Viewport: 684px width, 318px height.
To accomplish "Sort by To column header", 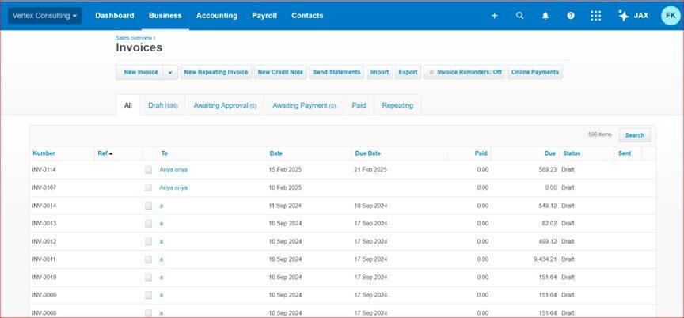I will click(165, 153).
